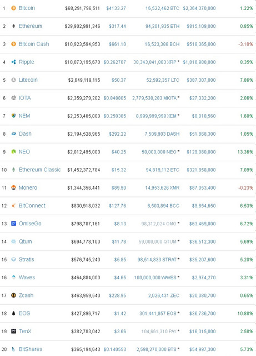
Task: Click the Stratis logo icon
Action: (x=13, y=259)
